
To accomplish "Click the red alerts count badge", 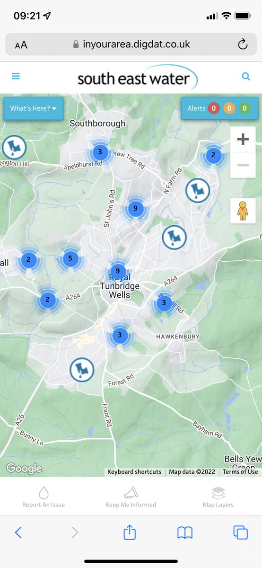I will pyautogui.click(x=213, y=108).
